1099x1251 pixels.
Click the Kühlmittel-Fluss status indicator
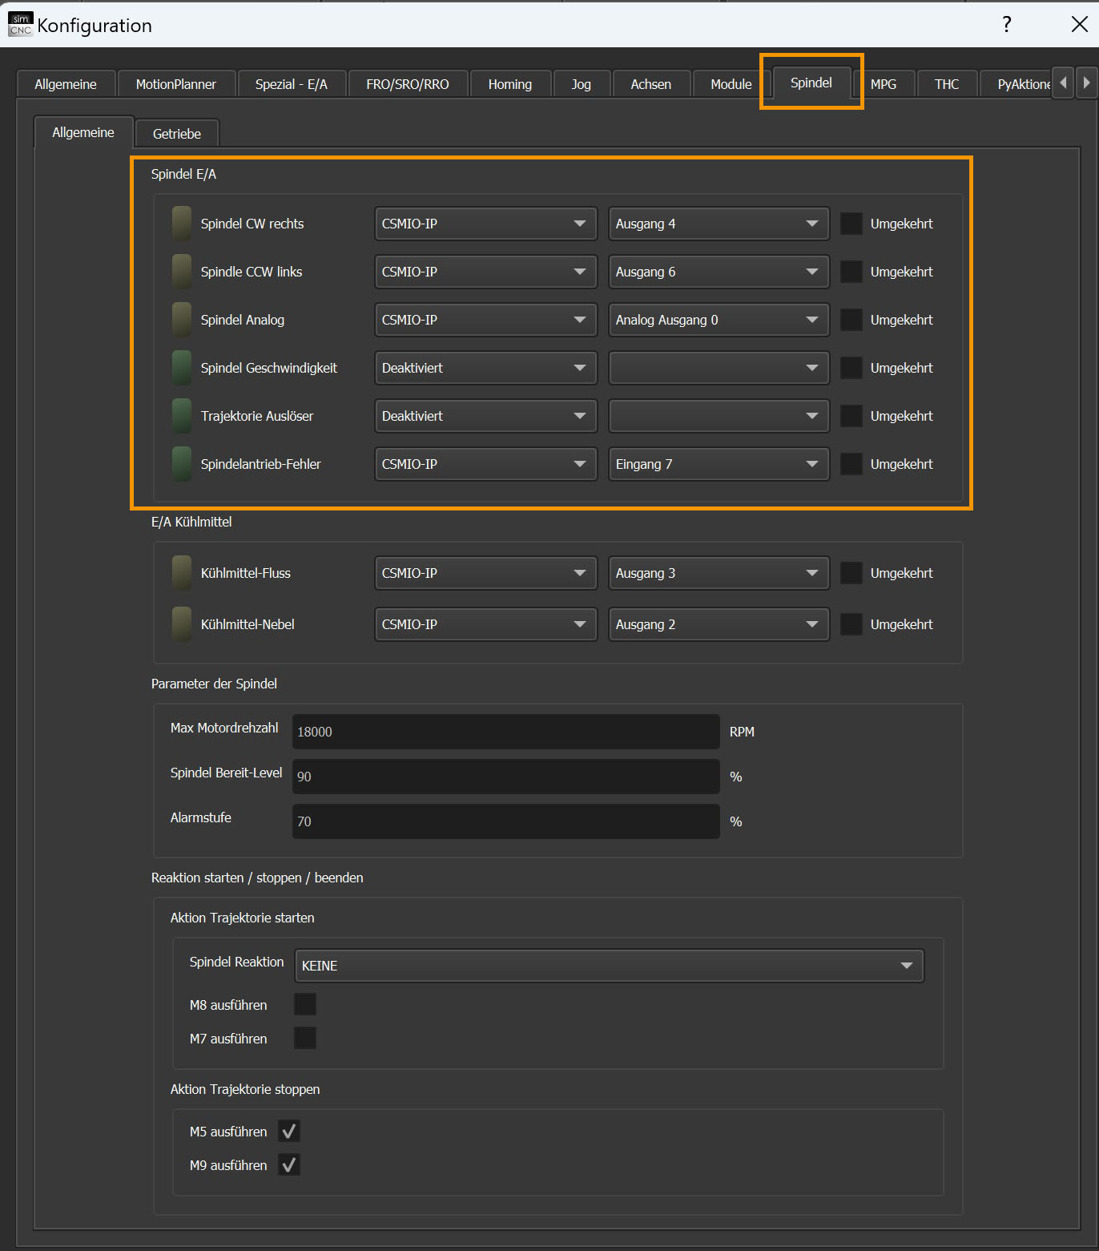pyautogui.click(x=182, y=573)
